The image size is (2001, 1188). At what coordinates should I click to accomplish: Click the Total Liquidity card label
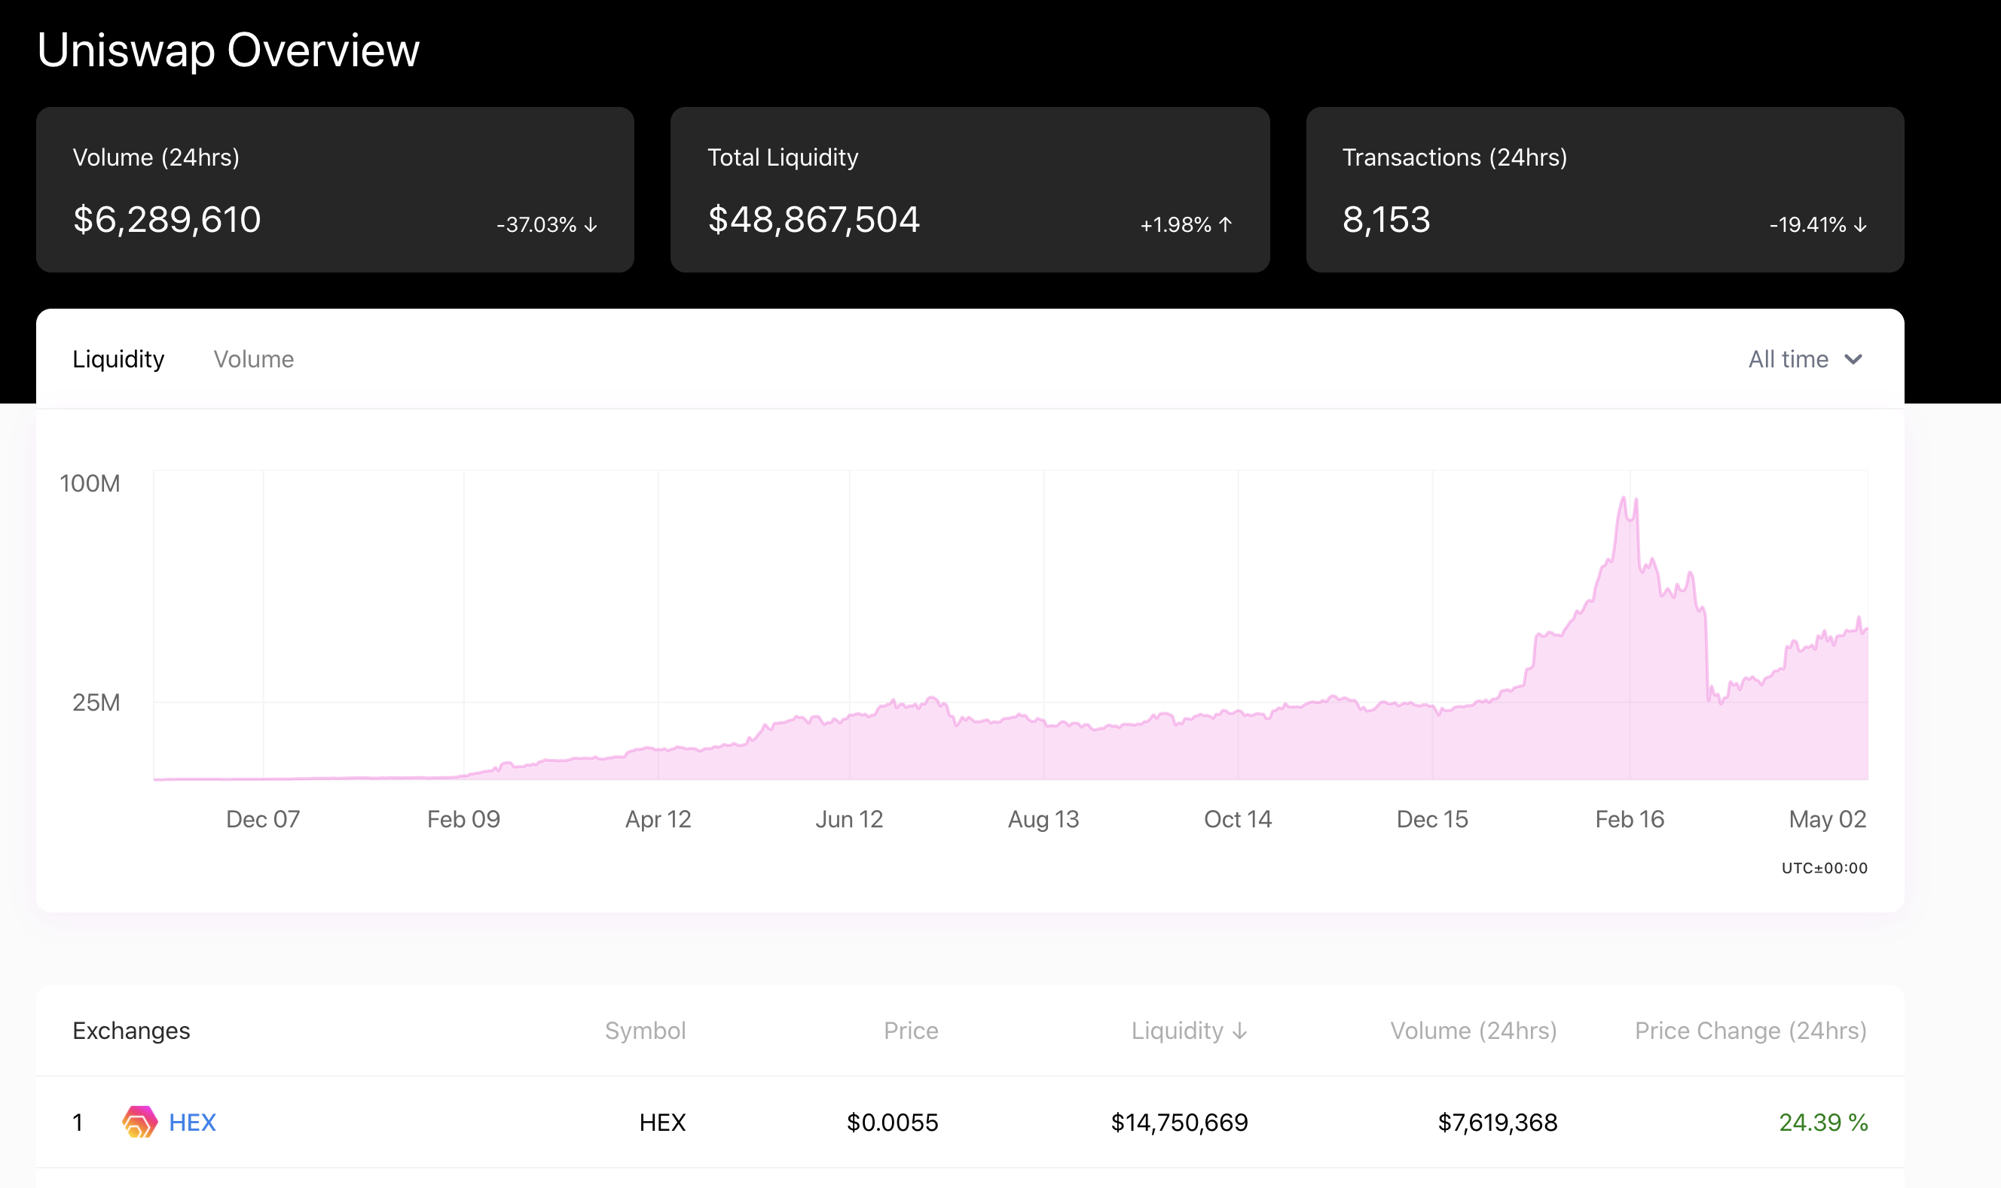coord(783,157)
